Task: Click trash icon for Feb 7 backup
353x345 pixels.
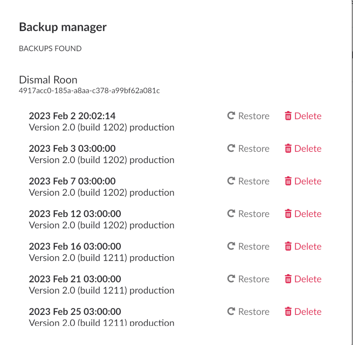Action: pos(288,181)
